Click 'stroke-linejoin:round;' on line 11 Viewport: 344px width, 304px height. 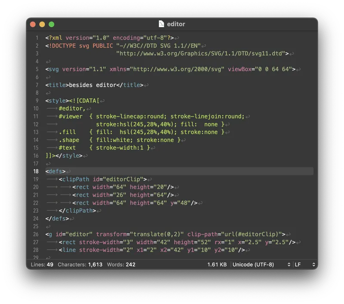(x=207, y=117)
